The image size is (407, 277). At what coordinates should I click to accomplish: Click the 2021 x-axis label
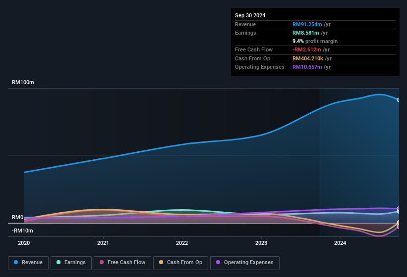(x=103, y=243)
